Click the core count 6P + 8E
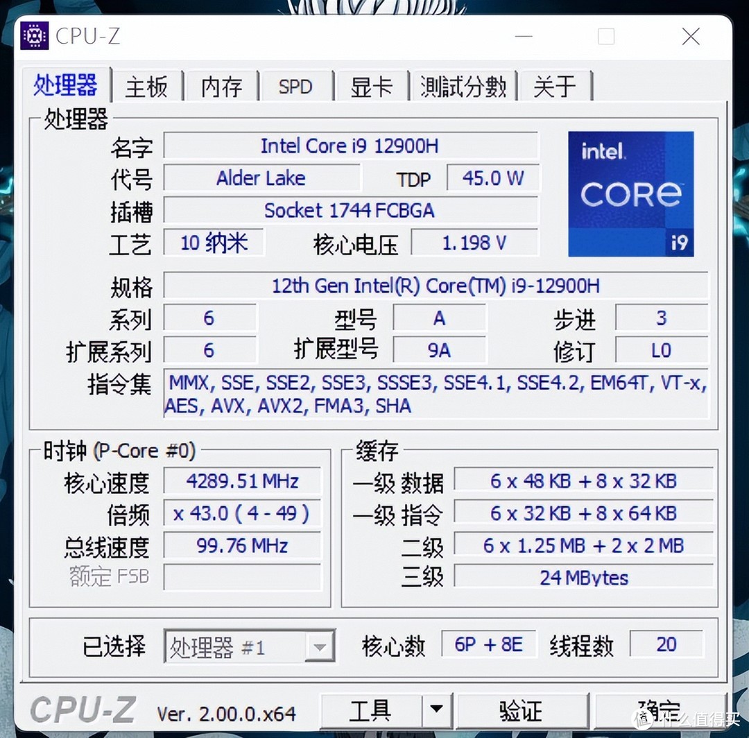The height and width of the screenshot is (738, 749). pyautogui.click(x=488, y=644)
